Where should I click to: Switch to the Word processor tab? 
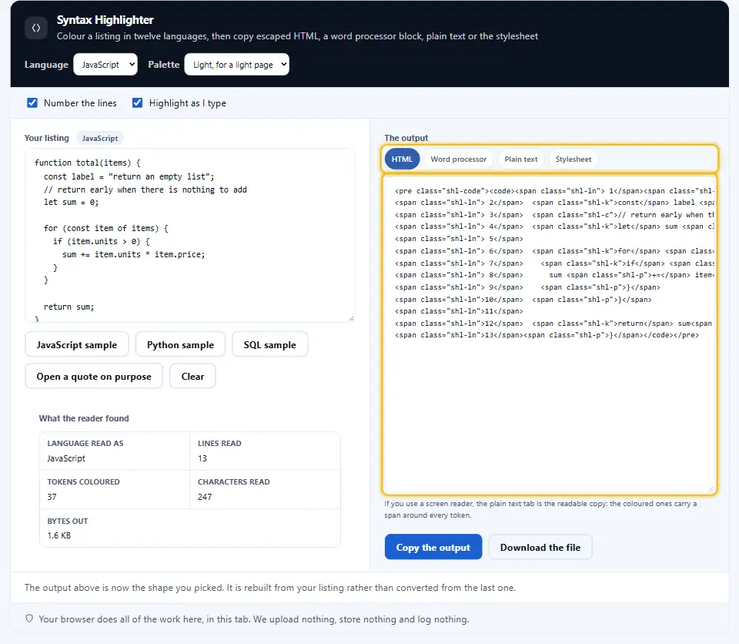[459, 159]
